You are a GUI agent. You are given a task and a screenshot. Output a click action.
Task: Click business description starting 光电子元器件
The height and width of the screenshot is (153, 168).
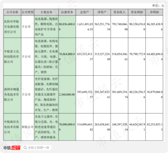coord(46,127)
